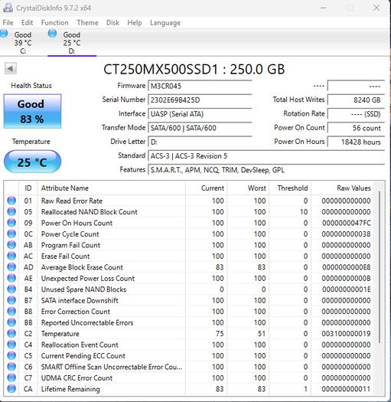391x402 pixels.
Task: Click the Standard field ACS-3 Revision 5
Action: [266, 156]
